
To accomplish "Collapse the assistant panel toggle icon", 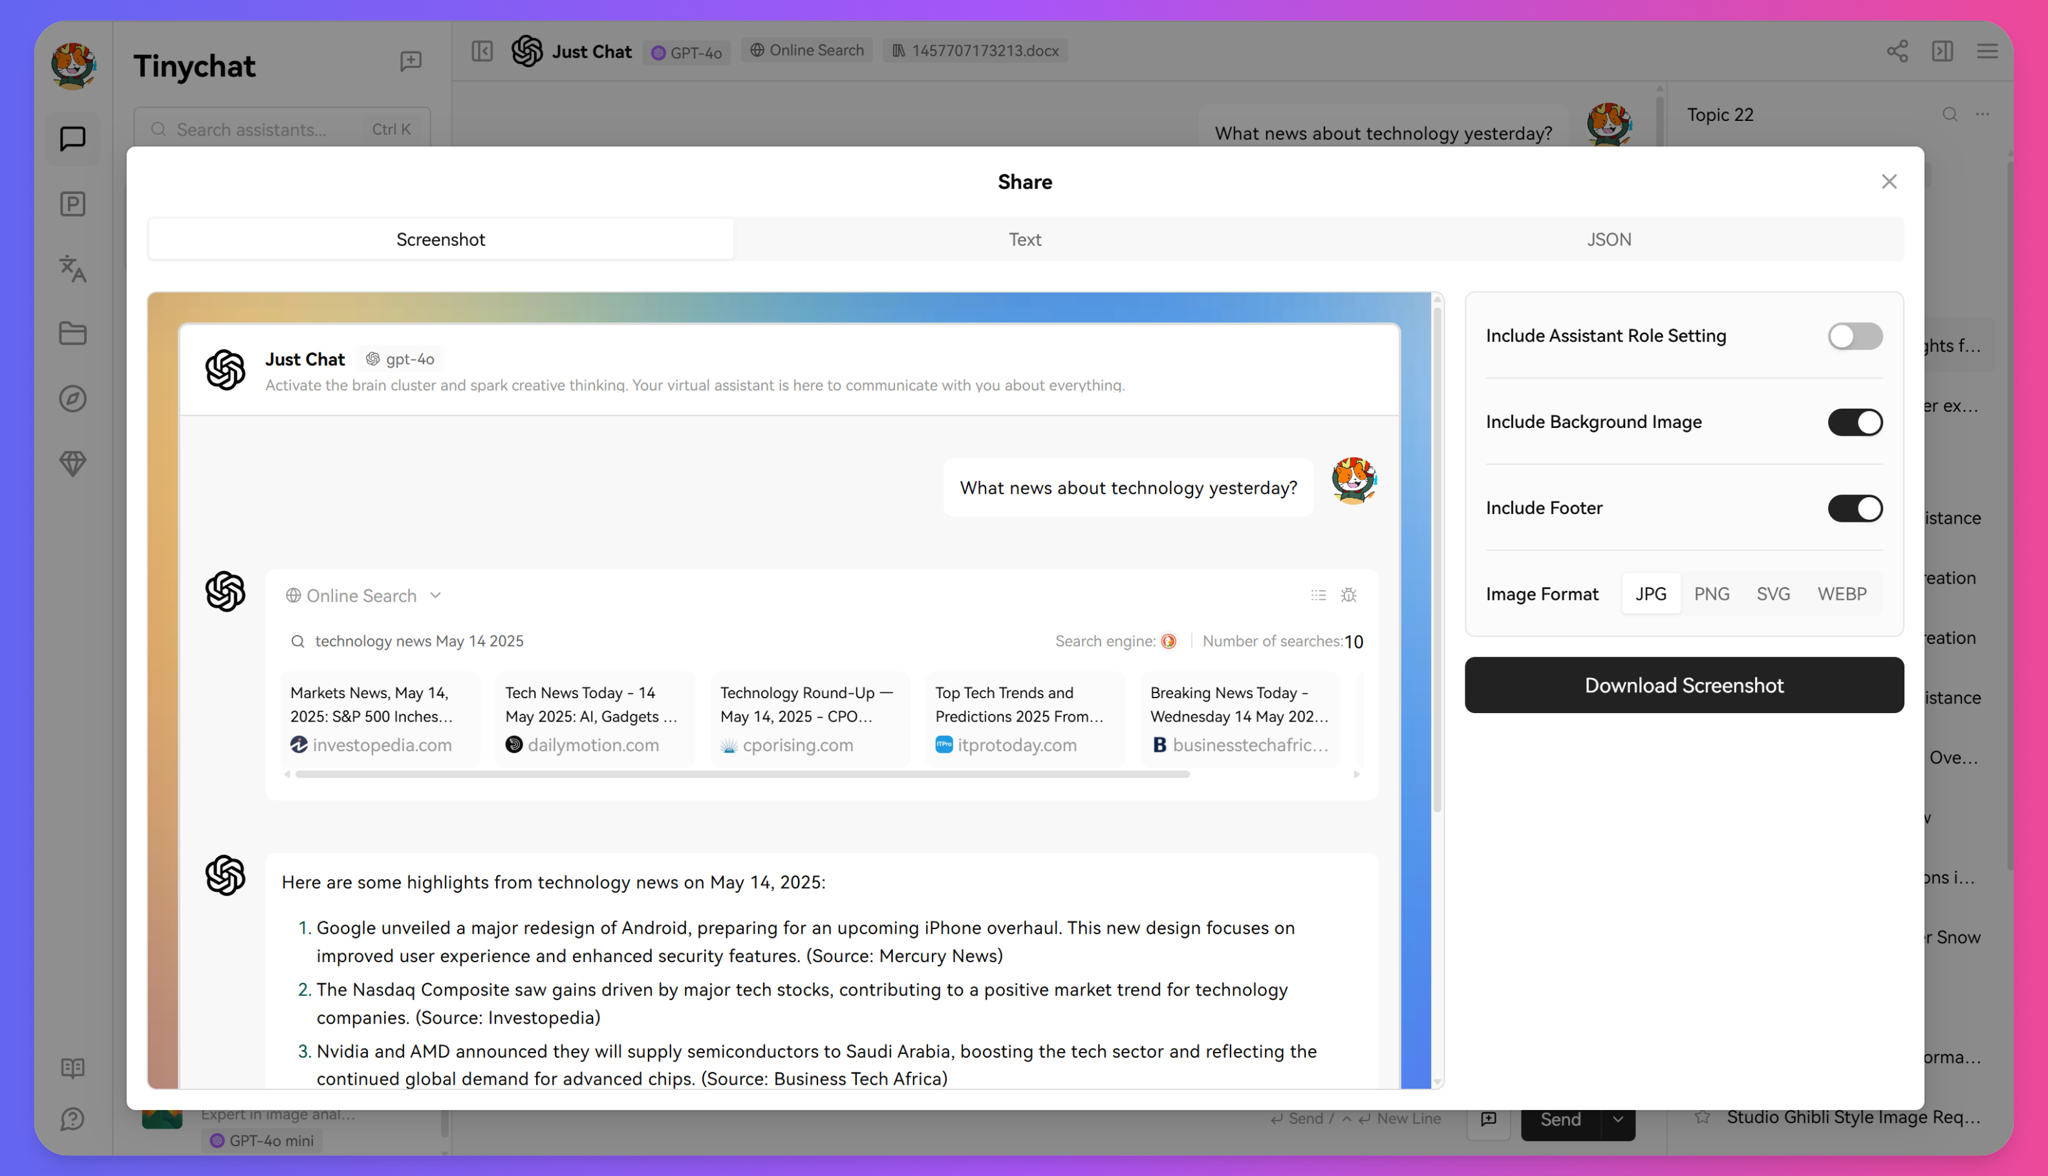I will [x=482, y=51].
